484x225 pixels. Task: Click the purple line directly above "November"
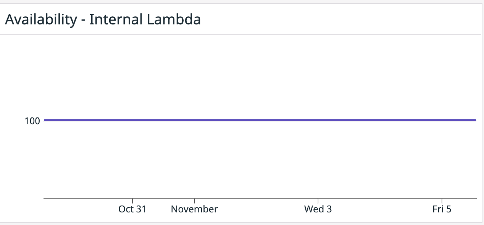pos(194,120)
